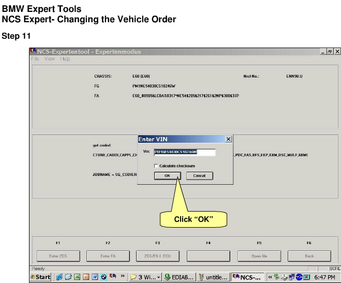
Task: Click the F3 ZCS/FA f. ECU button
Action: (158, 256)
